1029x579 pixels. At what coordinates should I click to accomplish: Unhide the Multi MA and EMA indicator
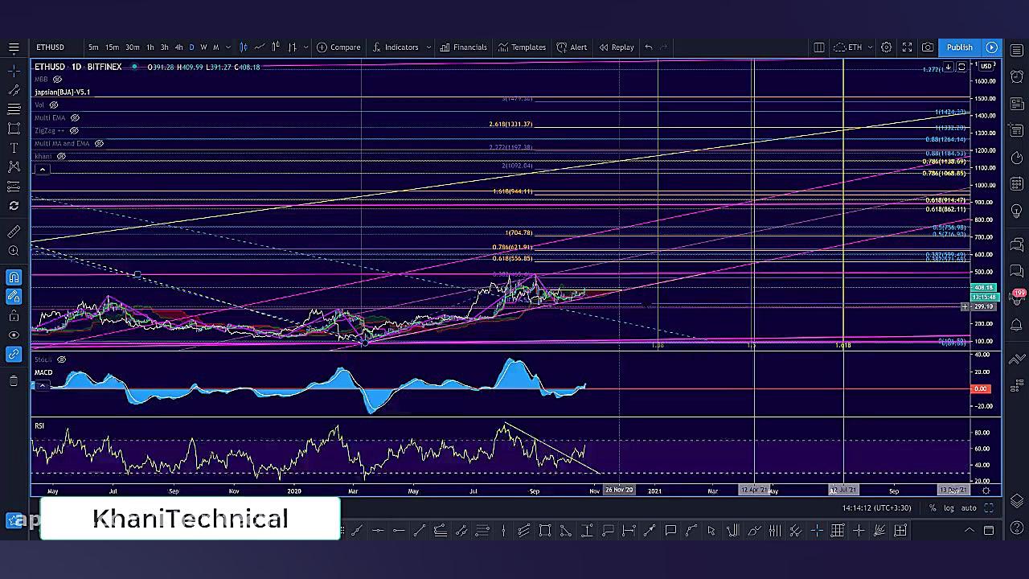[99, 144]
